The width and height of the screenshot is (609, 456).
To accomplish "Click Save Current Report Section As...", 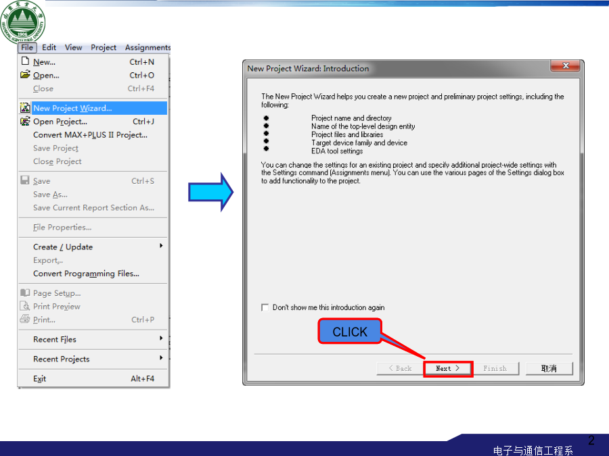I will coord(93,208).
